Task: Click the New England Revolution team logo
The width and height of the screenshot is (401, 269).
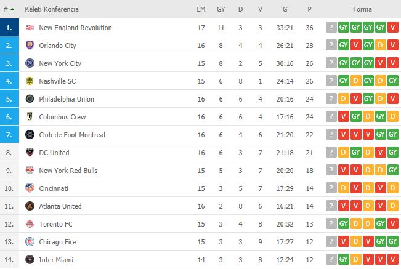Action: click(30, 28)
